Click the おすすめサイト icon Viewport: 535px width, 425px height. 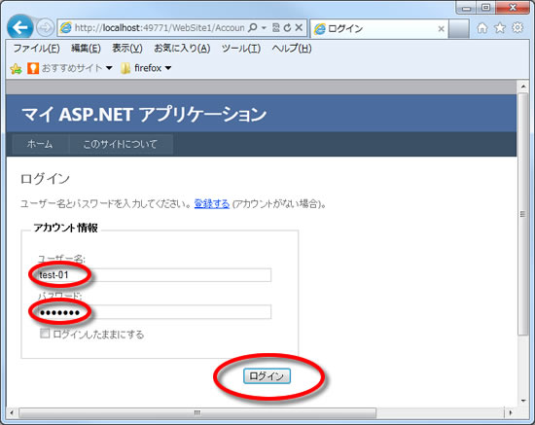point(33,68)
